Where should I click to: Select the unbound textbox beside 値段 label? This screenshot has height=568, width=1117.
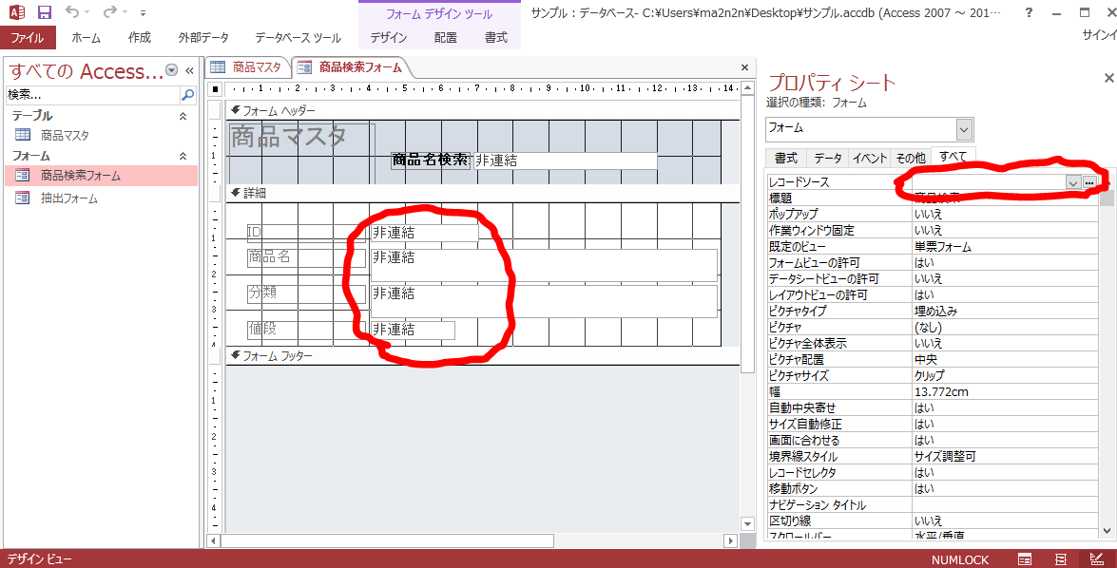point(413,330)
